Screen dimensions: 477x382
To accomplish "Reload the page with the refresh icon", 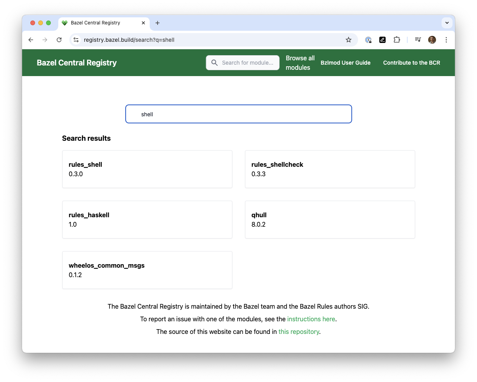I will point(59,40).
